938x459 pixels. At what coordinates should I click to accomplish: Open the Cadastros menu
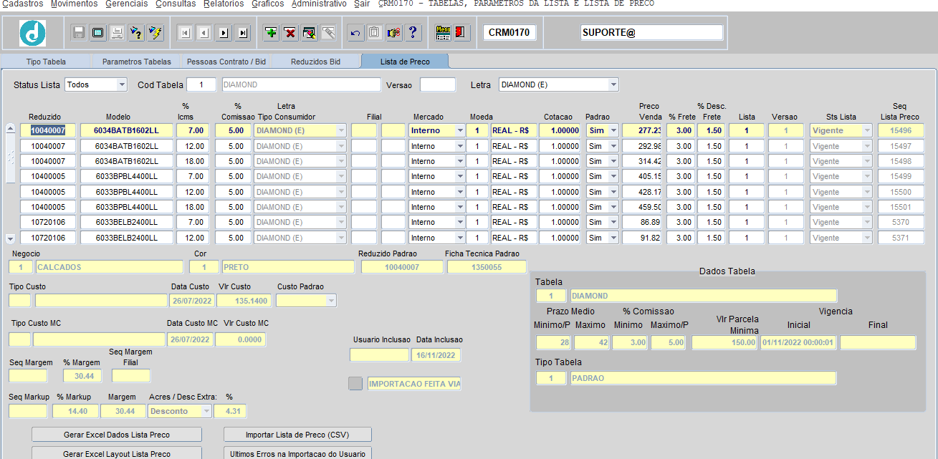[x=23, y=4]
